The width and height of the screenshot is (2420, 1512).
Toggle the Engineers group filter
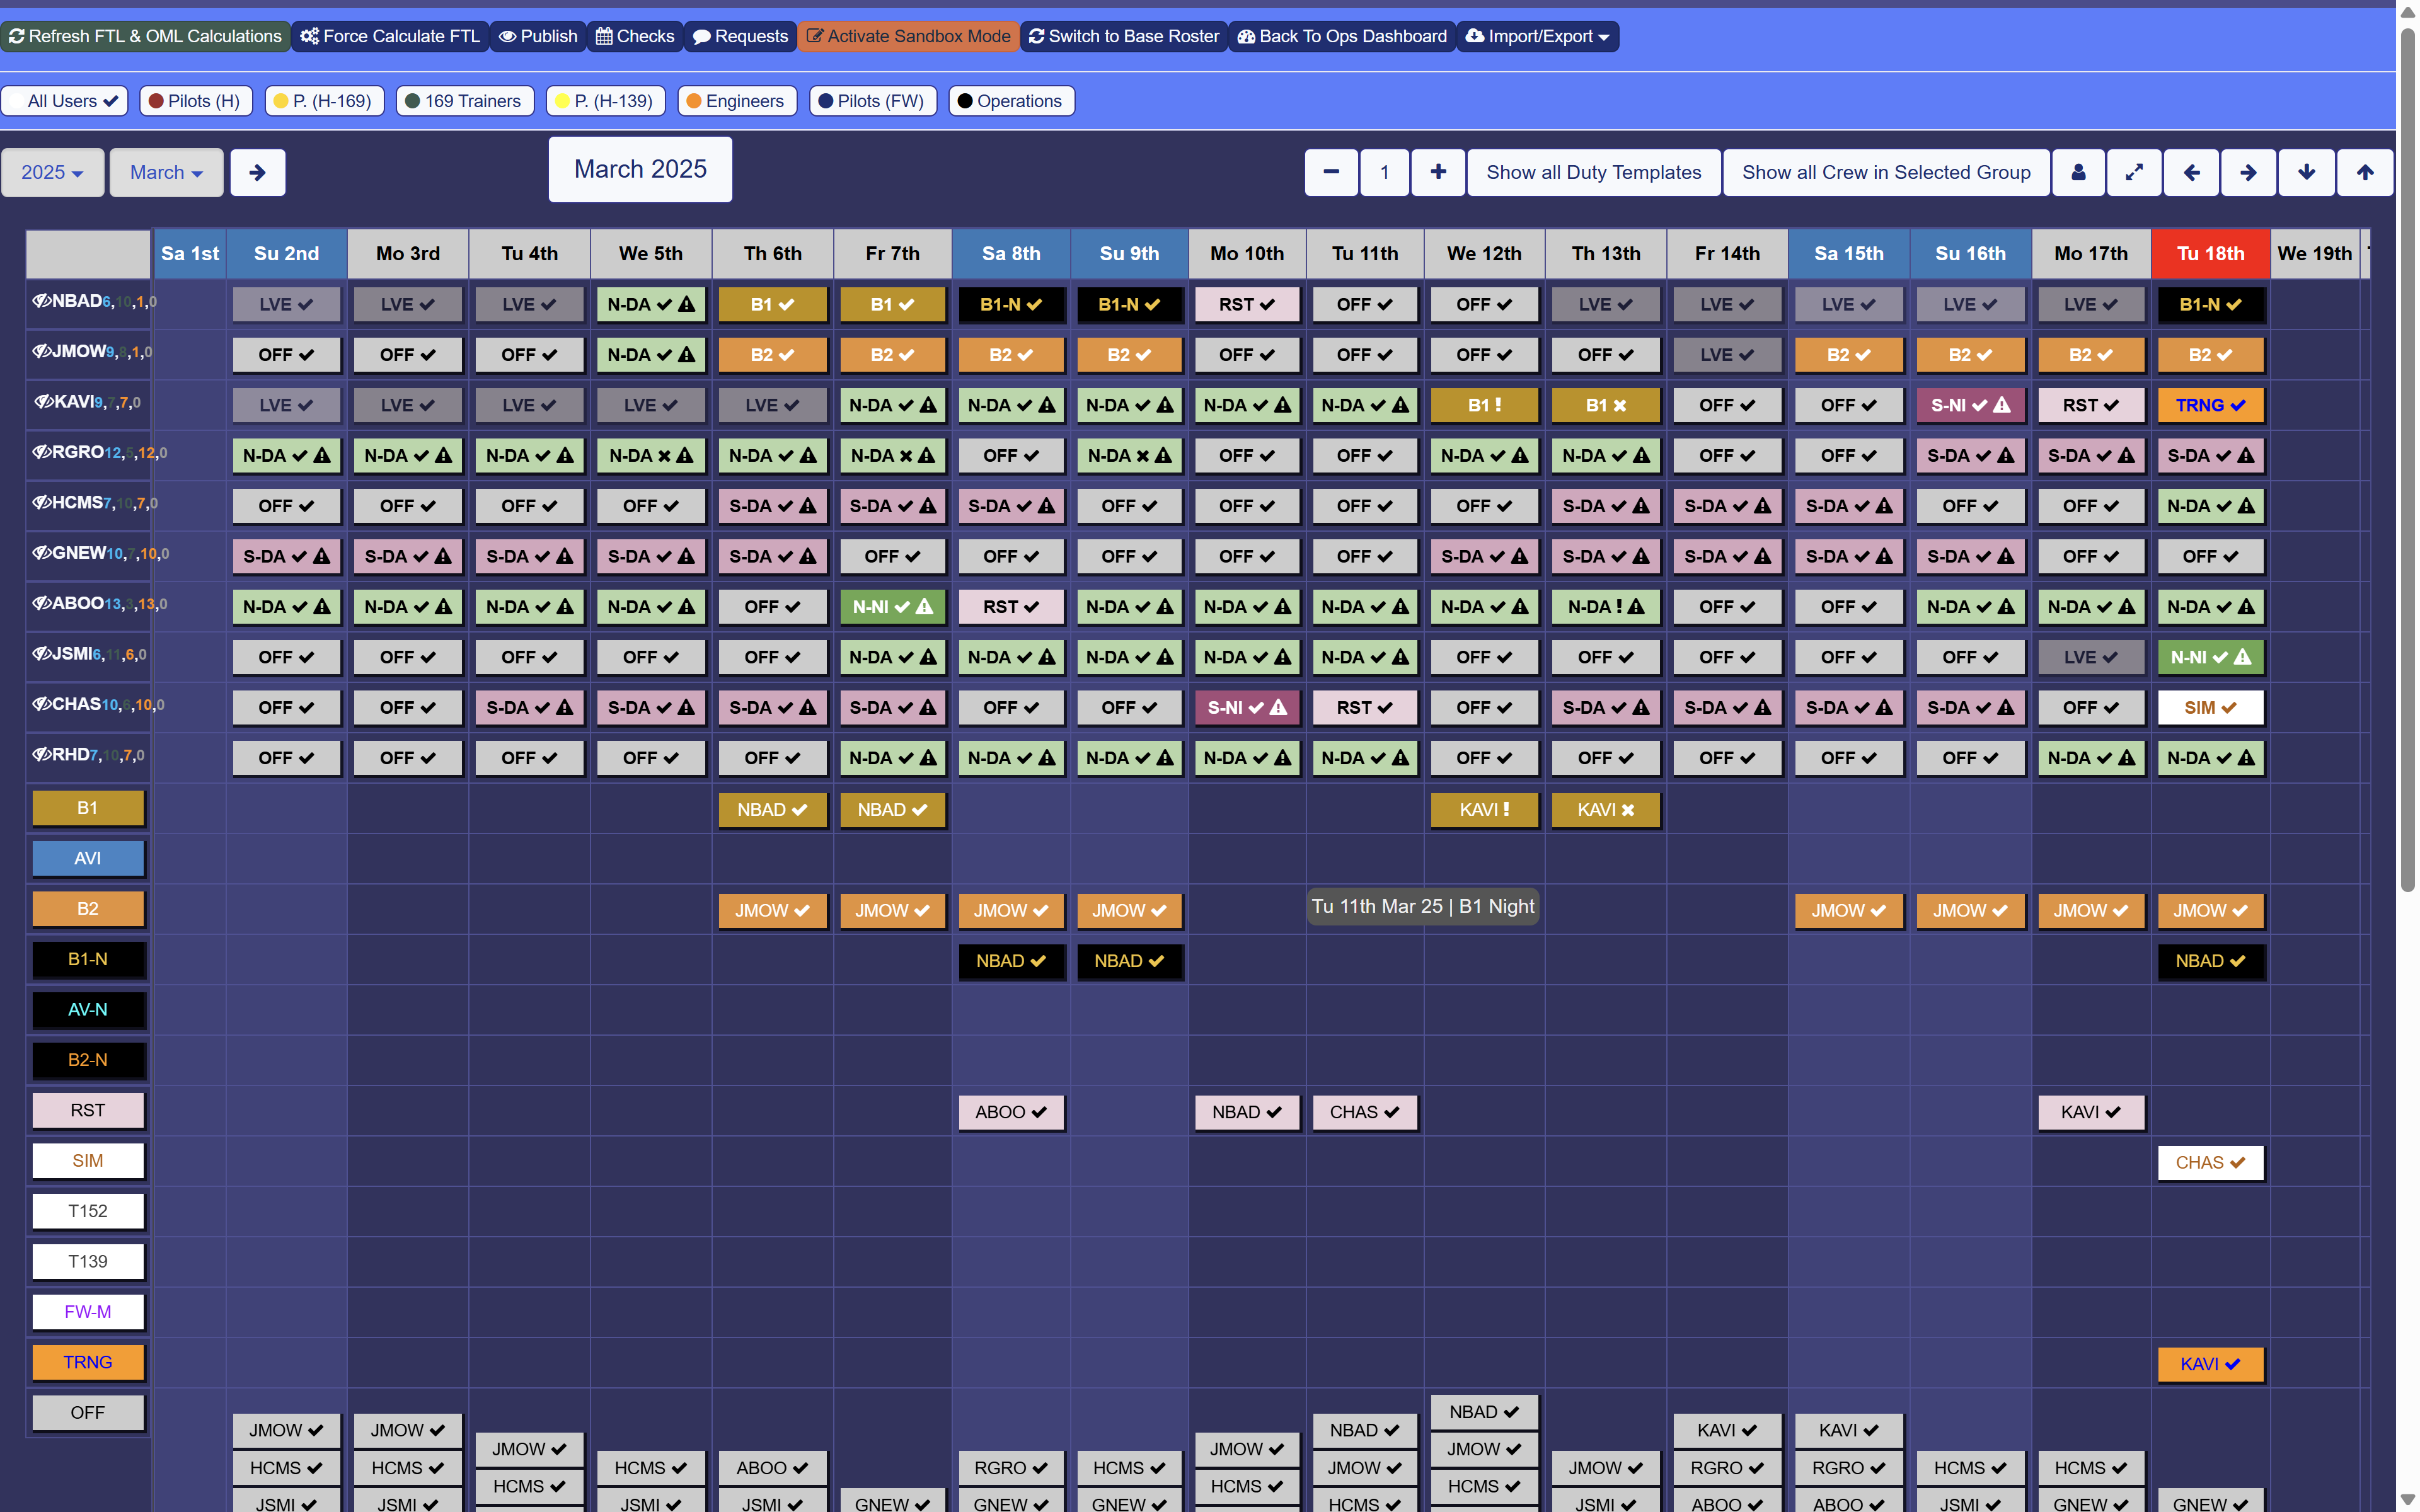[736, 101]
